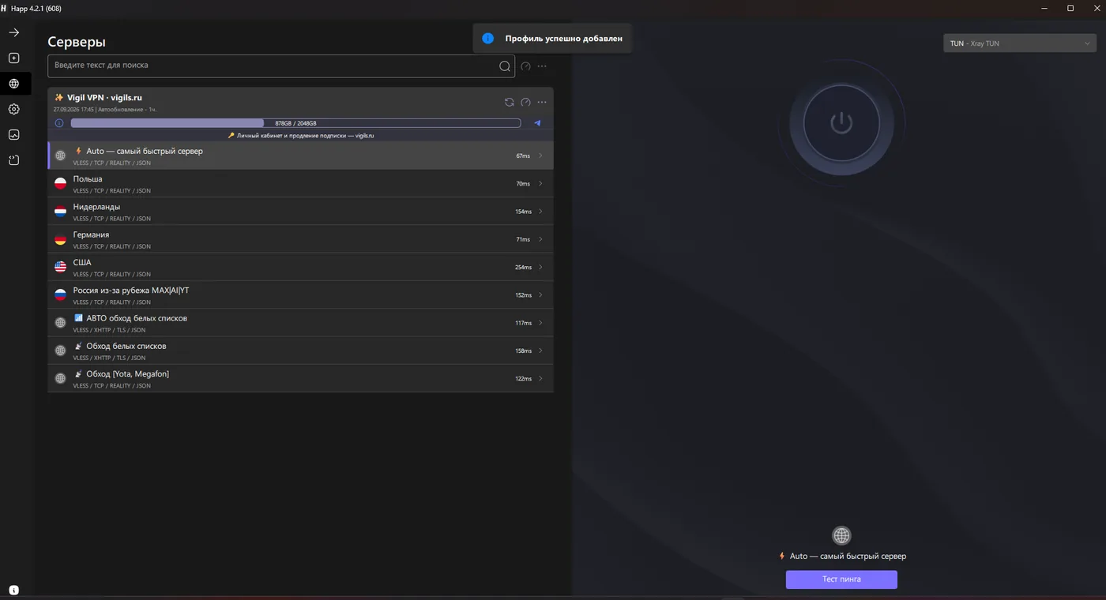Click the search magnifier icon
The height and width of the screenshot is (600, 1106).
(x=505, y=66)
